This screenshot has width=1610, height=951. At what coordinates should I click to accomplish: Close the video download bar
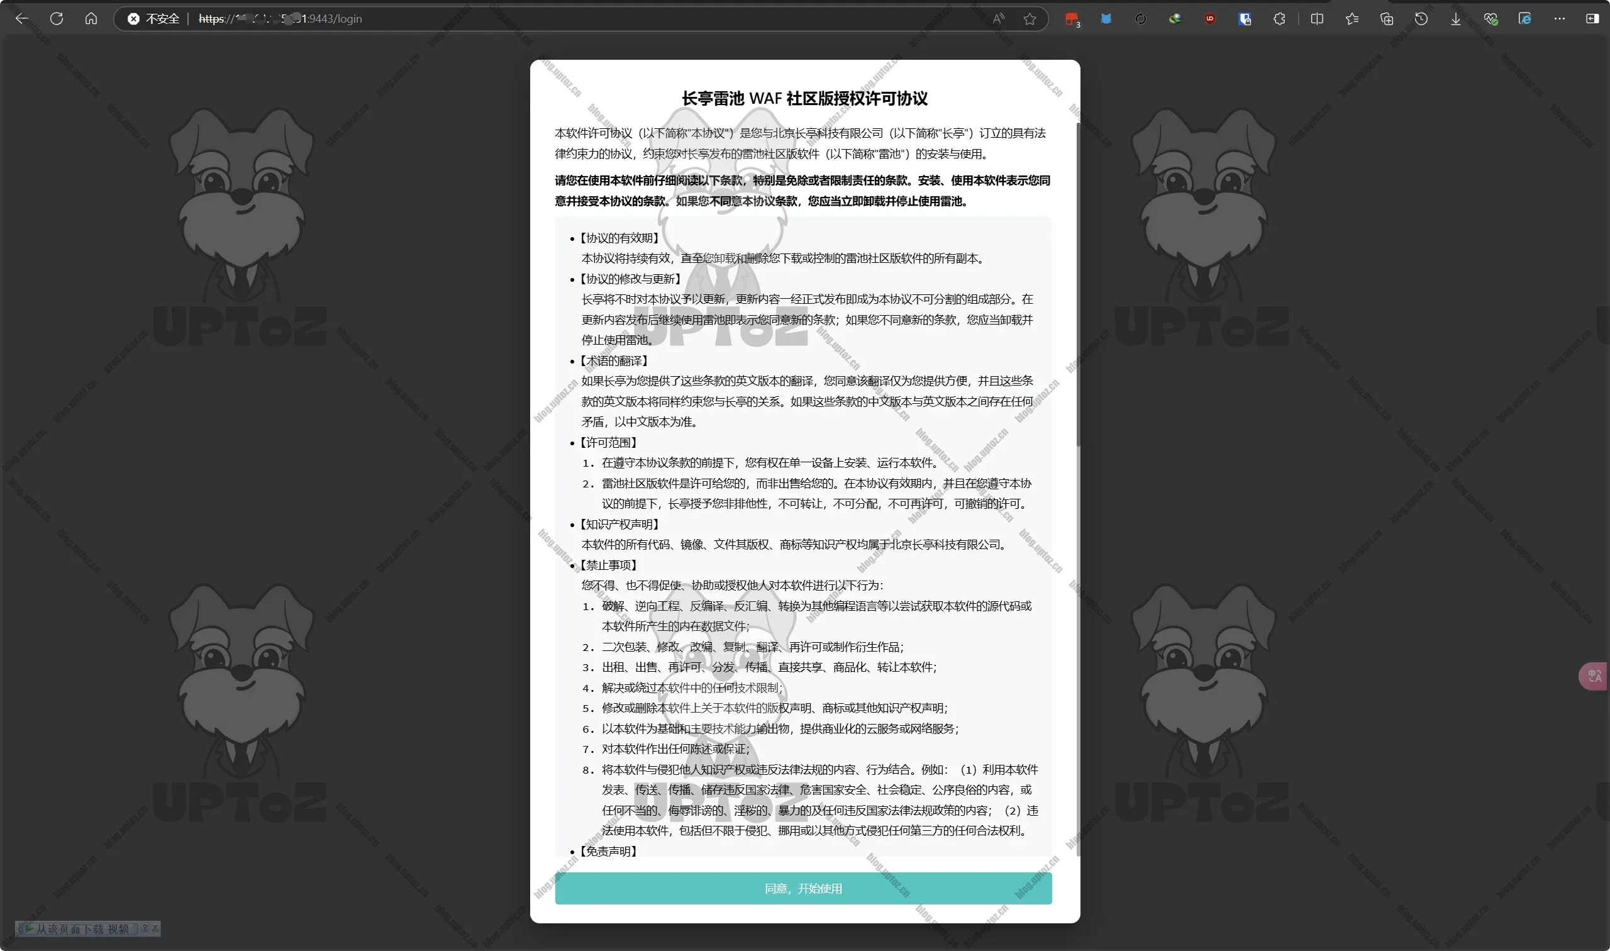(155, 928)
